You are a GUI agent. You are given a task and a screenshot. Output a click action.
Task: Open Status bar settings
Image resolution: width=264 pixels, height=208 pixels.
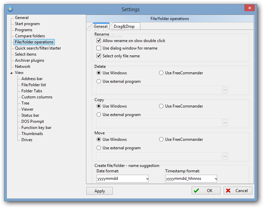30,115
